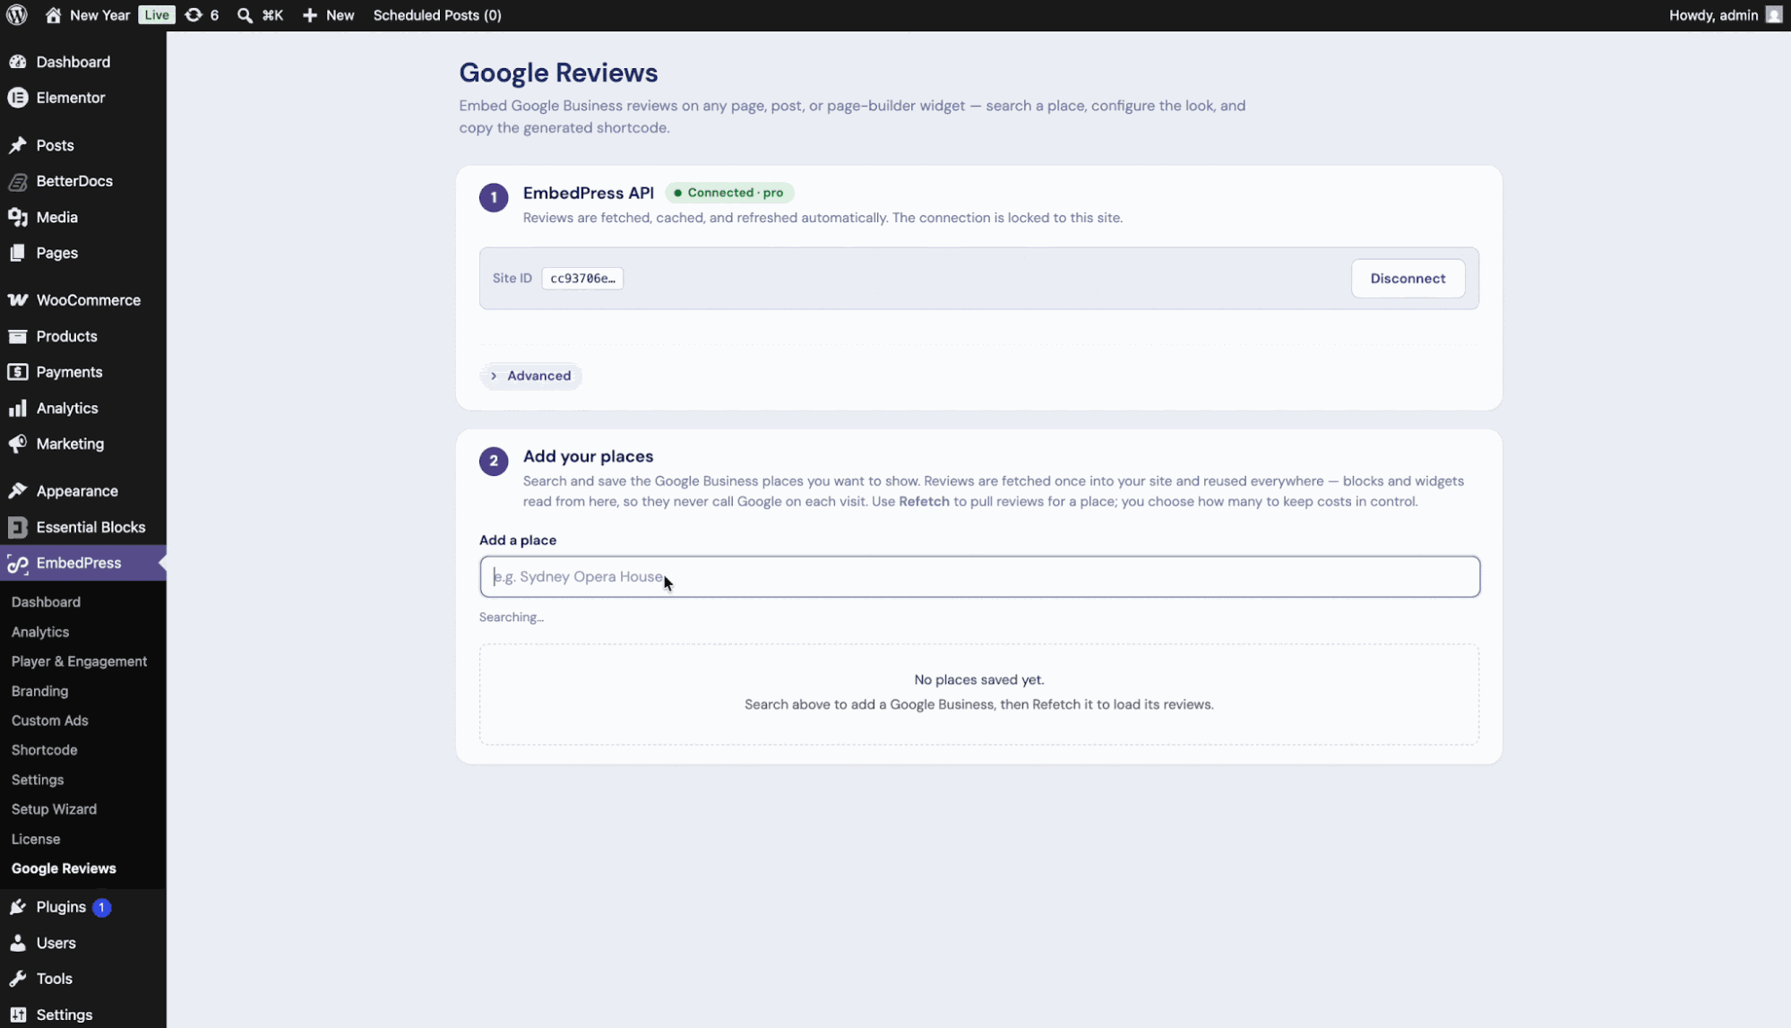Open Custom Ads submenu item
The height and width of the screenshot is (1028, 1791).
(x=49, y=721)
